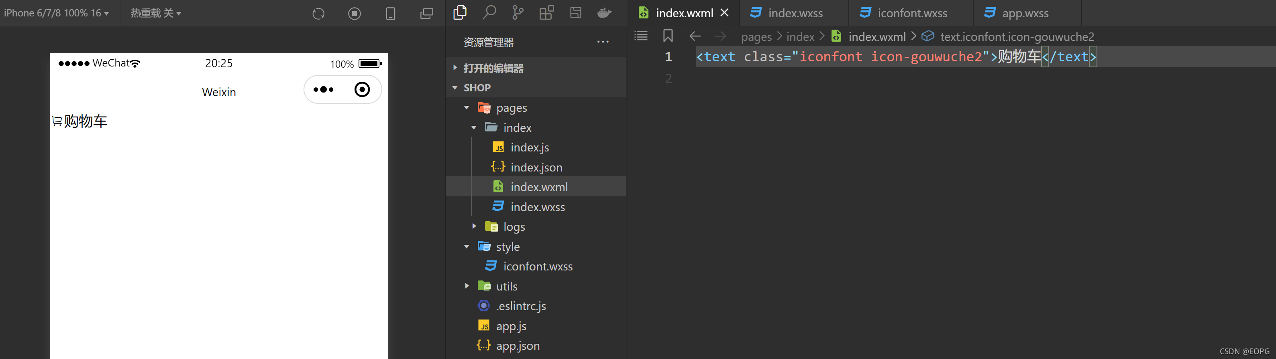Image resolution: width=1276 pixels, height=359 pixels.
Task: Open index.js in the file tree
Action: (536, 147)
